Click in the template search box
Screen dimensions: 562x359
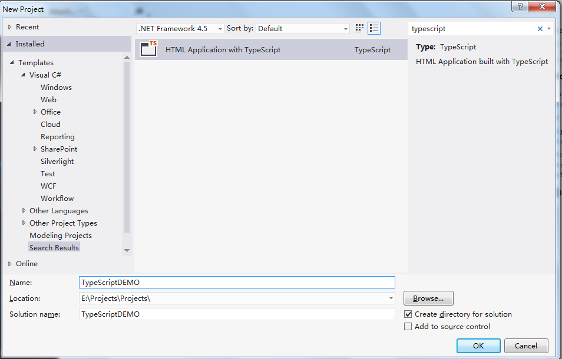[472, 29]
